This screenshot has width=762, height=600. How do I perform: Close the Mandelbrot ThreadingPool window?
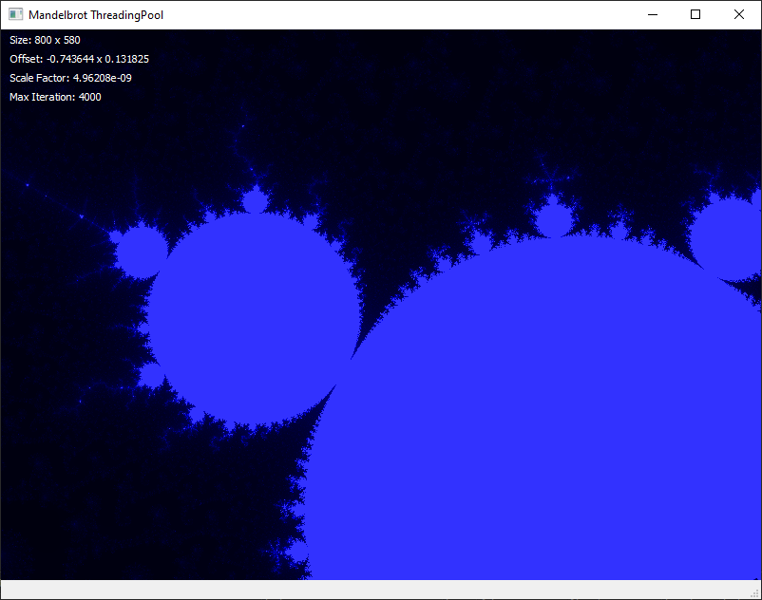coord(738,14)
